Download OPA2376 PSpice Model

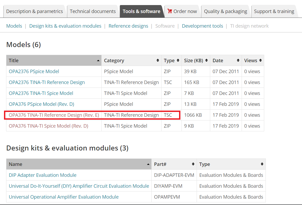tap(34, 72)
